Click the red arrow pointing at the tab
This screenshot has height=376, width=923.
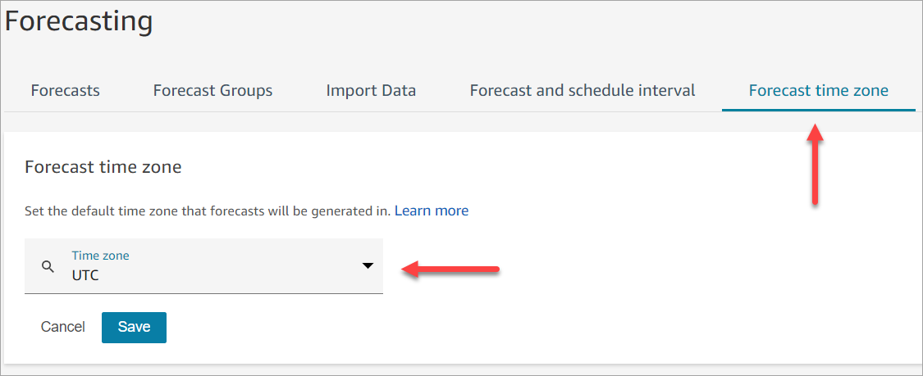pos(815,164)
